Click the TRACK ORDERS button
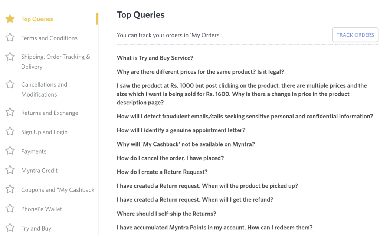The image size is (380, 235). point(355,34)
